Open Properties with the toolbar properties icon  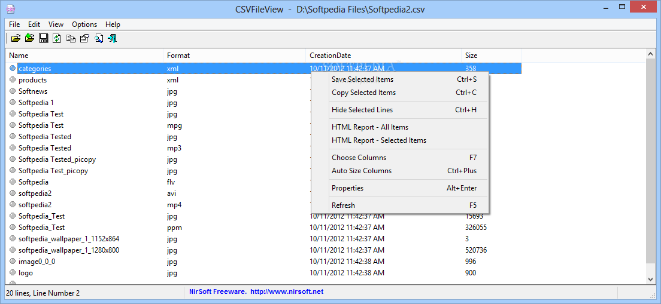[84, 39]
